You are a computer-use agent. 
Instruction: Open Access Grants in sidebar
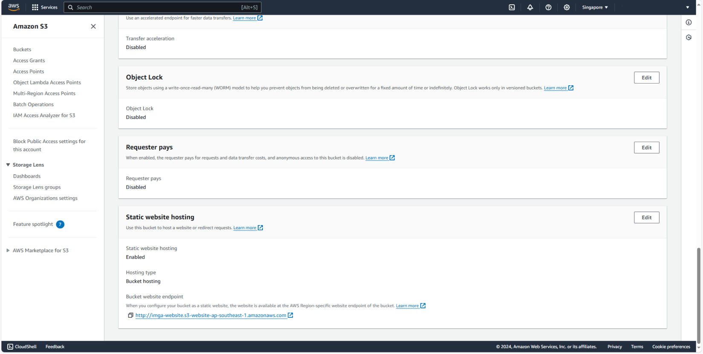click(x=29, y=60)
